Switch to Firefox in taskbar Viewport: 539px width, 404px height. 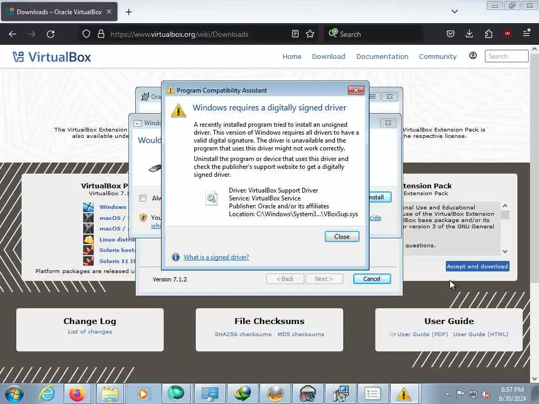(x=77, y=393)
